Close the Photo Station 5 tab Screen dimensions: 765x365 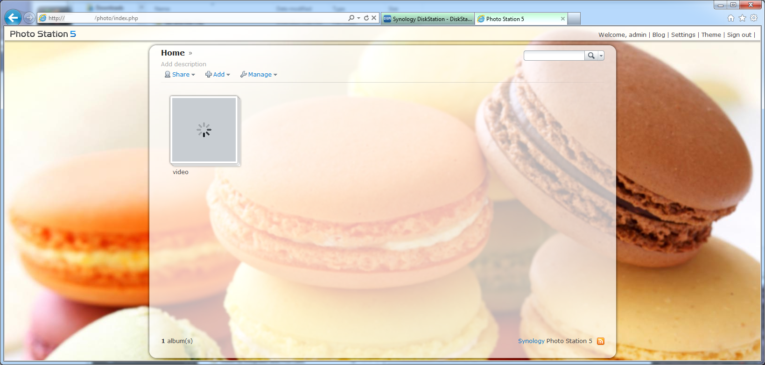pyautogui.click(x=562, y=19)
